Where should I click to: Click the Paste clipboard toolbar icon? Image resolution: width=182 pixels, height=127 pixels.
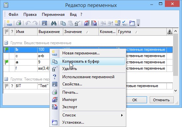point(70,23)
